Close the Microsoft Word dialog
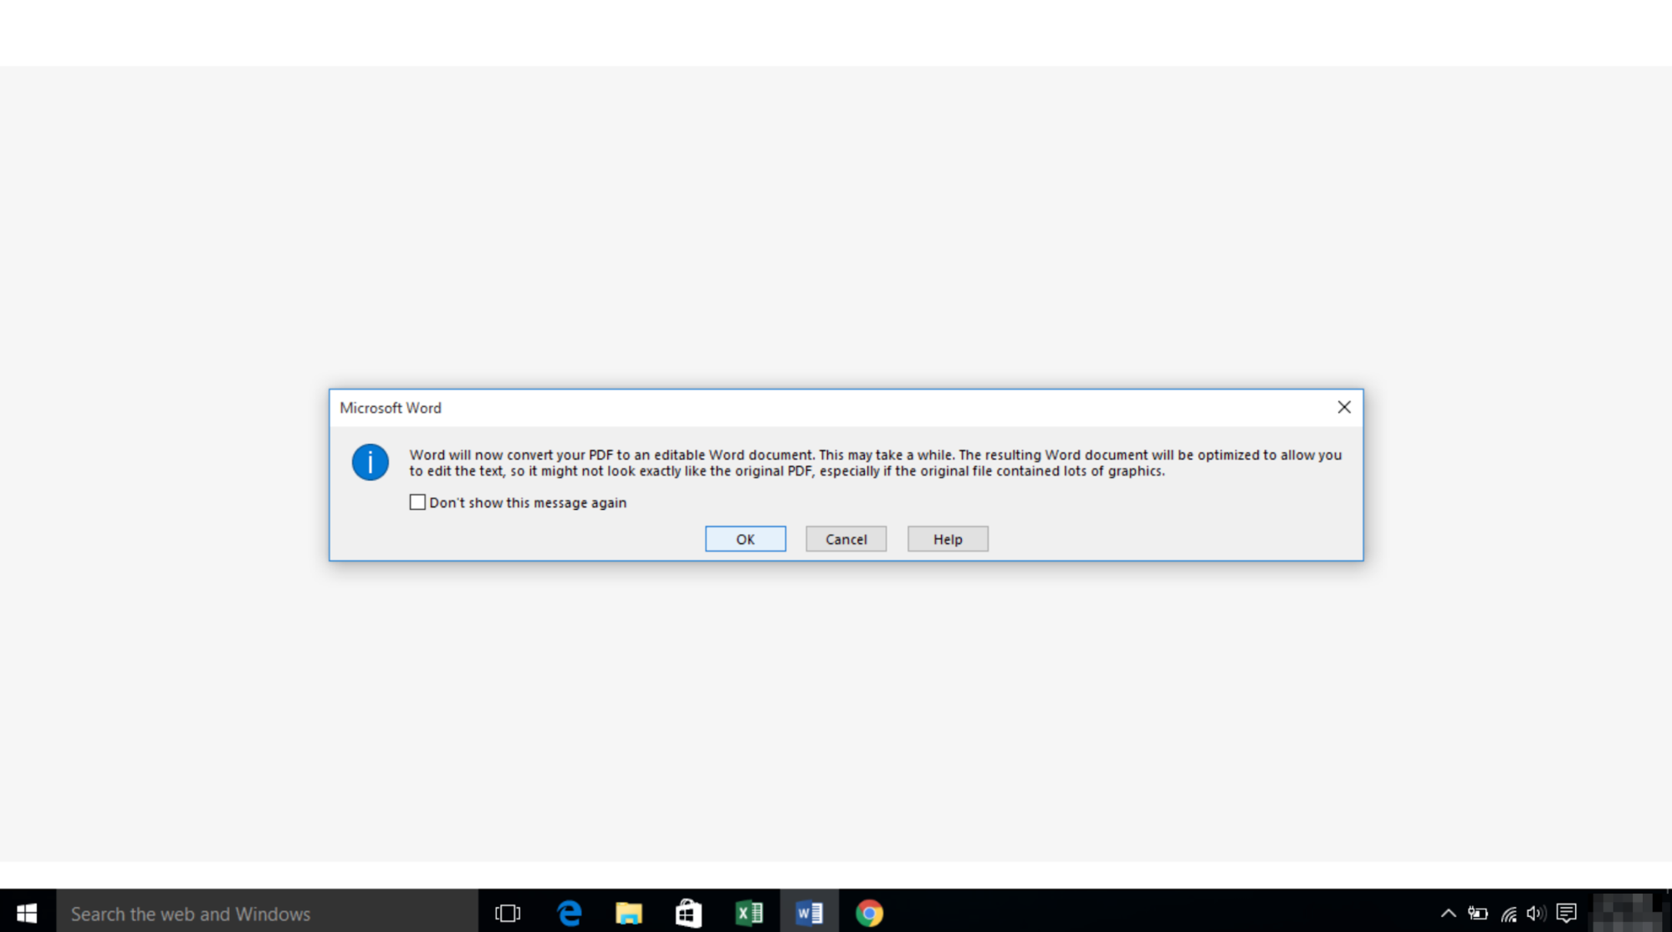The width and height of the screenshot is (1672, 932). 1344,407
